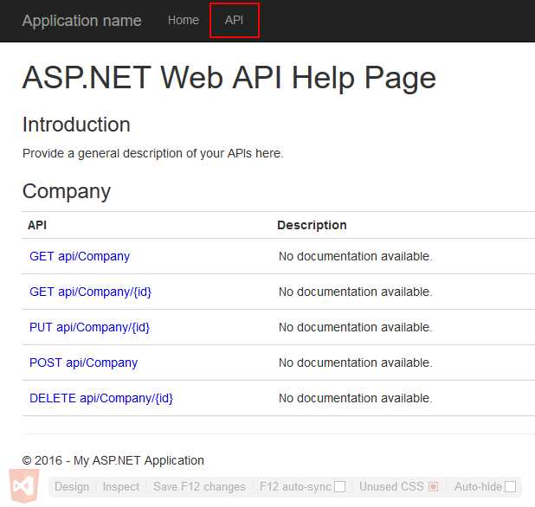Screen dimensions: 535x507
Task: Click the Visual Studio Browser Link logo icon
Action: (24, 485)
